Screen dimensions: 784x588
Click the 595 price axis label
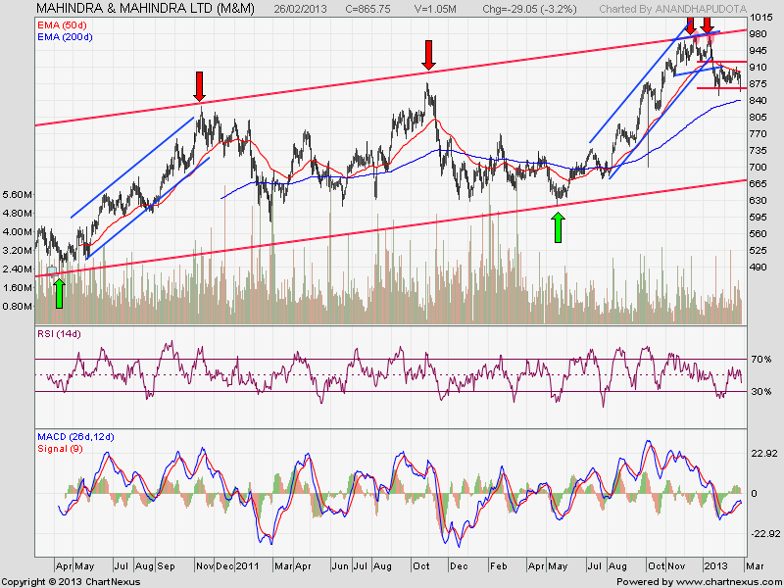759,217
